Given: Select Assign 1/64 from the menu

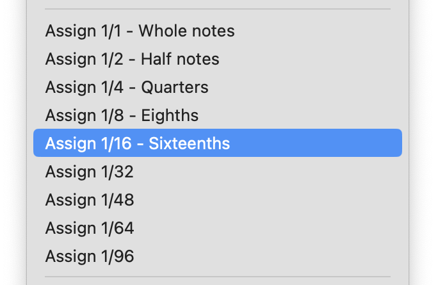Looking at the screenshot, I should (x=90, y=228).
